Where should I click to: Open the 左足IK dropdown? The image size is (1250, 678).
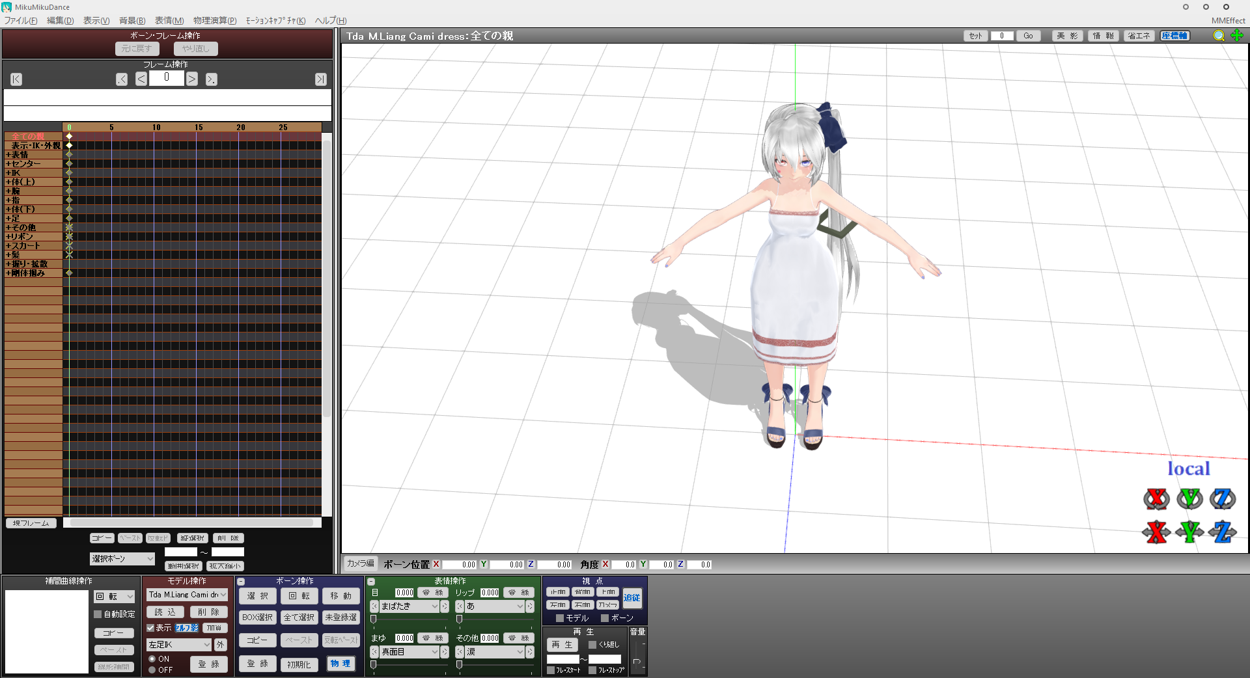click(179, 645)
